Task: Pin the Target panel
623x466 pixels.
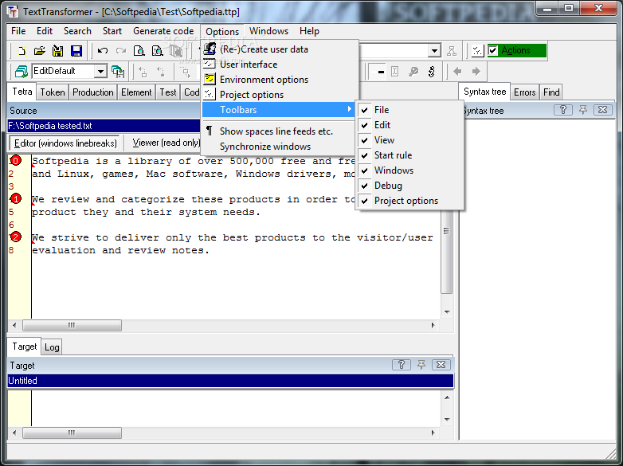Action: 421,364
